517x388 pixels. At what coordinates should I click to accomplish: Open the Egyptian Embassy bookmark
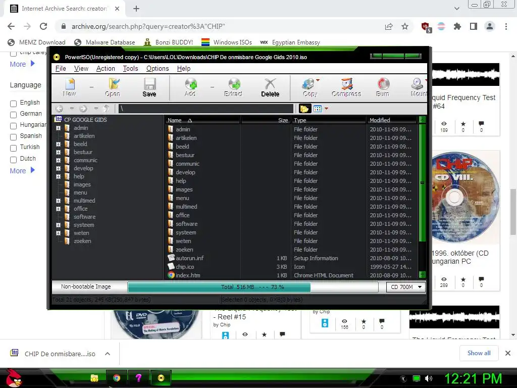tap(290, 42)
